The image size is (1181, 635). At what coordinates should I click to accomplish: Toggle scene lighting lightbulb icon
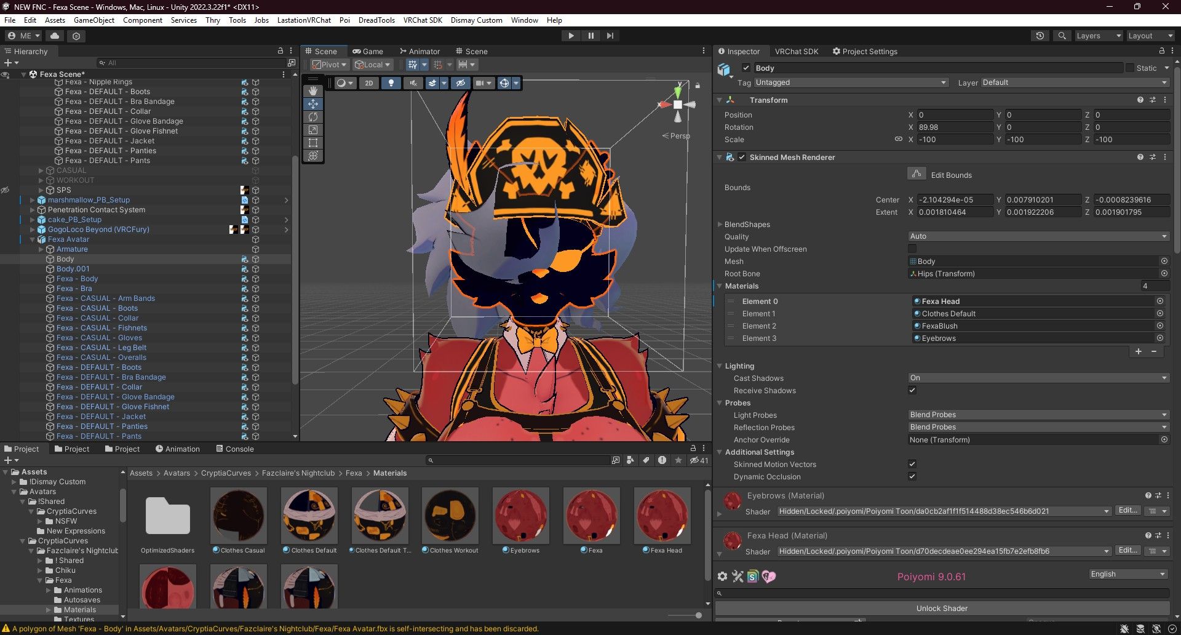coord(391,83)
